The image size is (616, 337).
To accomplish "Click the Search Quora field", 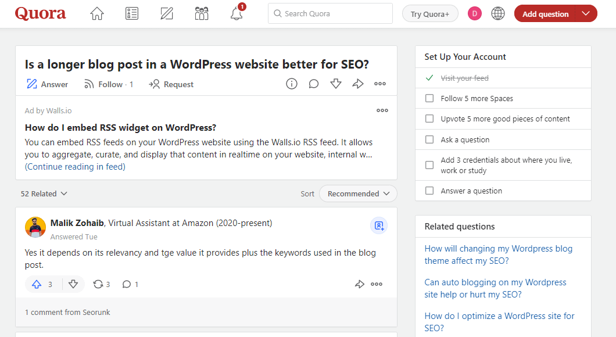I will tap(330, 14).
